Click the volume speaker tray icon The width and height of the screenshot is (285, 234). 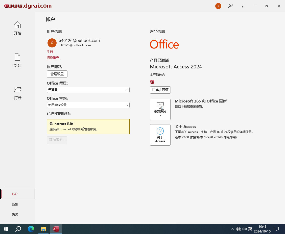point(245,229)
